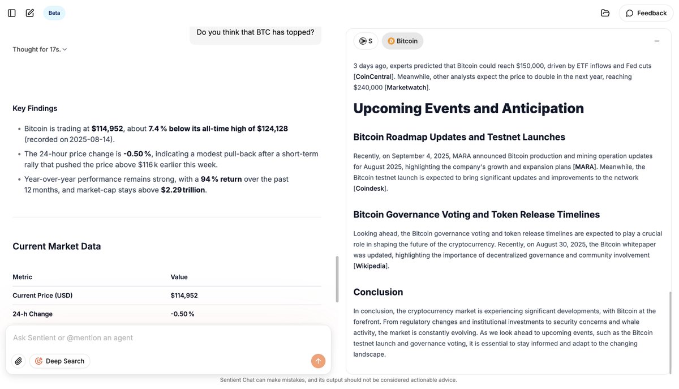
Task: Open the Coindesk source link
Action: (x=370, y=188)
